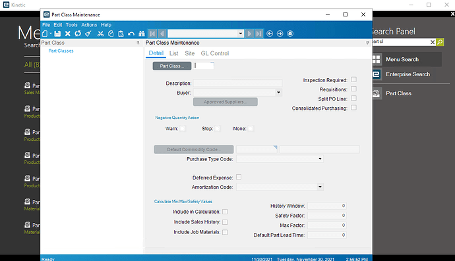
Task: Toggle the Include Sales History checkbox
Action: click(225, 222)
